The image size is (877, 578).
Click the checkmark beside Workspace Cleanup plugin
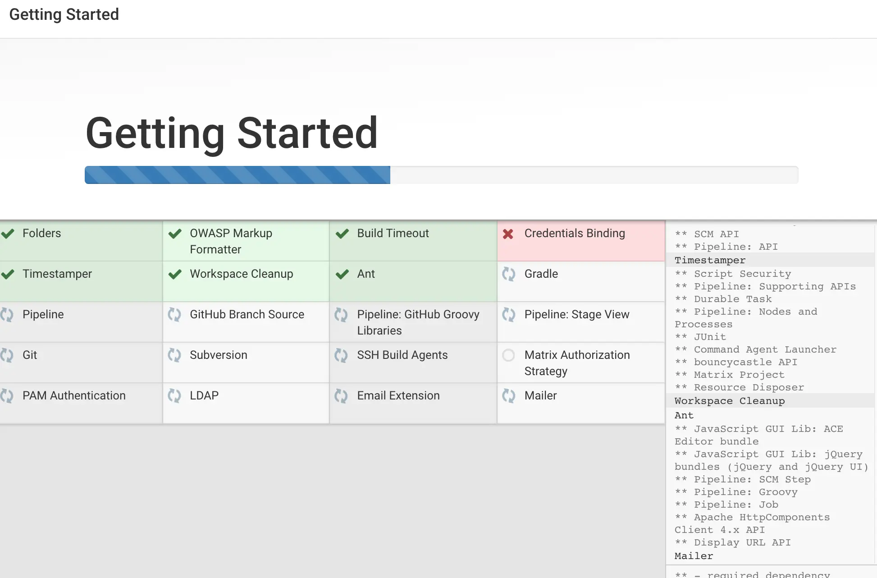tap(175, 274)
